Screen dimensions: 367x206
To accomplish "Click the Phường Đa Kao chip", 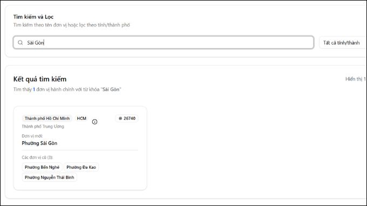I will (x=81, y=167).
